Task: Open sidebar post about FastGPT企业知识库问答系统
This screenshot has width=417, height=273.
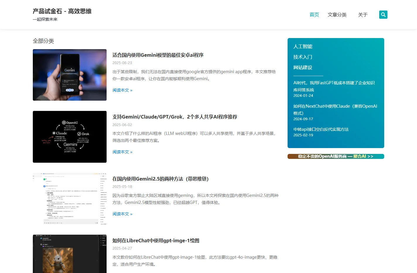Action: [x=334, y=86]
